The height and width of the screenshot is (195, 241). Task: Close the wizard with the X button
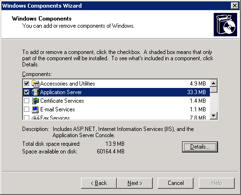pos(235,6)
